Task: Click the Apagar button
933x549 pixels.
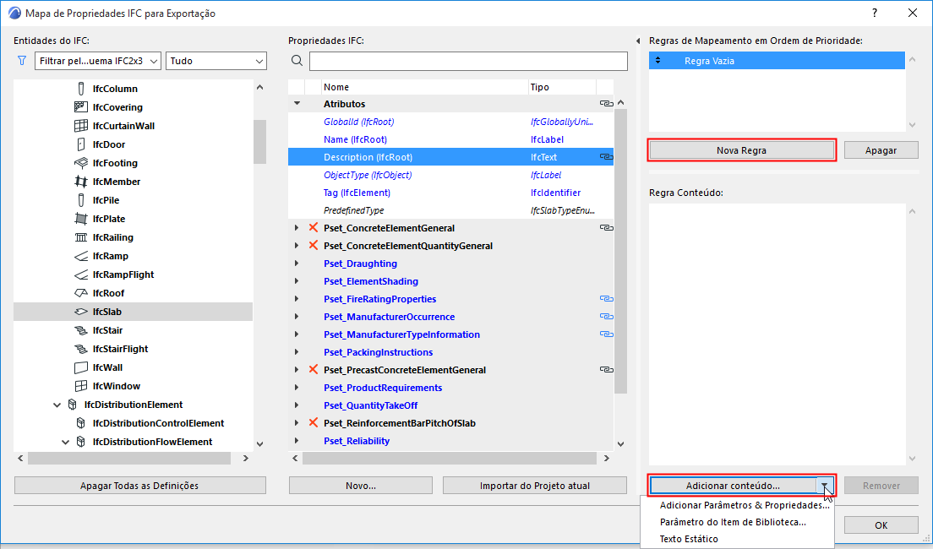Action: coord(881,150)
